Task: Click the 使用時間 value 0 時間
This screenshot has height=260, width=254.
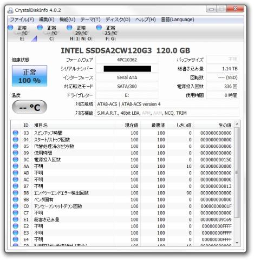Action: coord(223,95)
